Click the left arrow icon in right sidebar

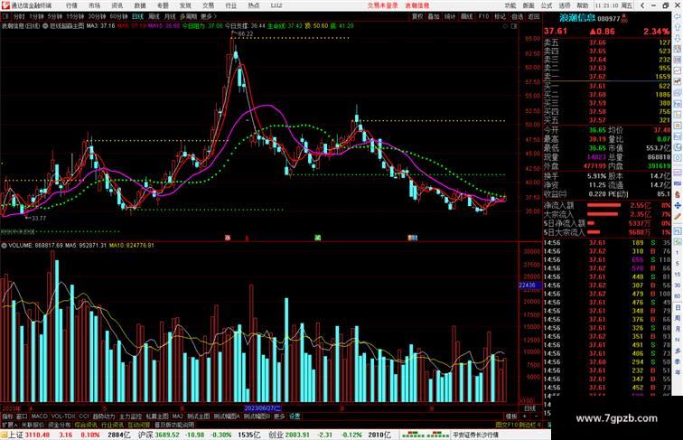point(677,16)
